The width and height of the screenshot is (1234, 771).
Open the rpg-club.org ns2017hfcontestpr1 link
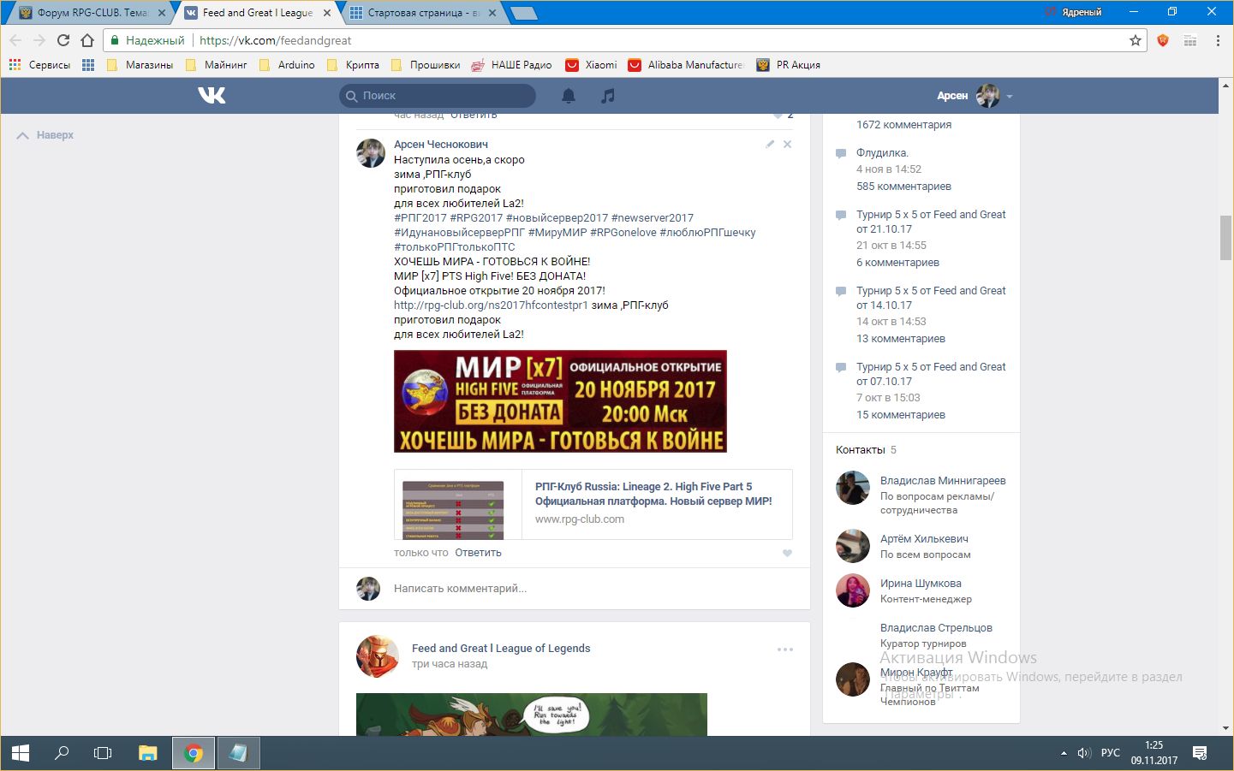491,305
